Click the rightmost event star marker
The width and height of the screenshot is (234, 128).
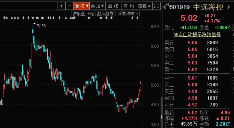138,18
